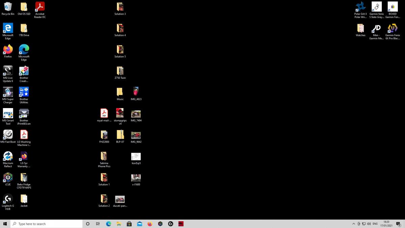Screen dimensions: 405x228
Task: Open the Windows Start menu
Action: click(x=5, y=224)
